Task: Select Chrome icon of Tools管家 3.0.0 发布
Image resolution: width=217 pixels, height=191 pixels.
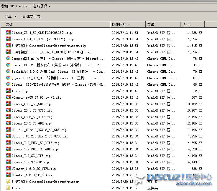Action: pos(8,72)
